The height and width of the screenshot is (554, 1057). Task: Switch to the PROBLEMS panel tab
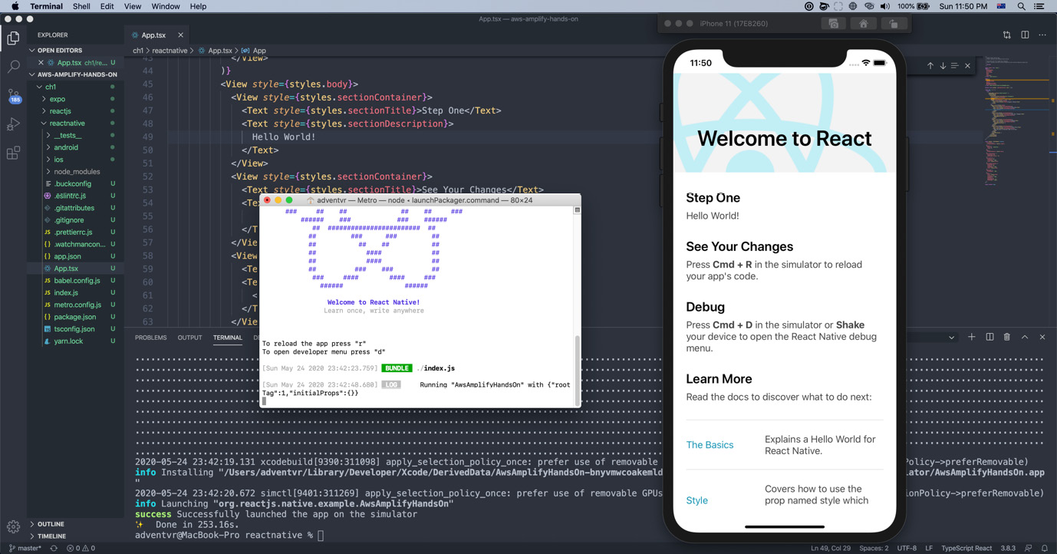tap(151, 338)
